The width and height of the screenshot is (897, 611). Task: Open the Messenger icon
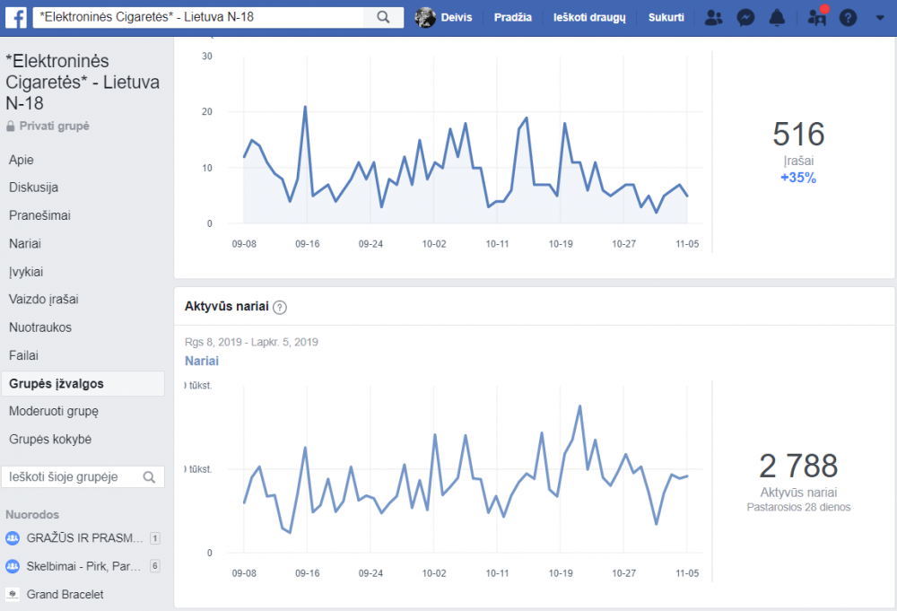[x=745, y=18]
